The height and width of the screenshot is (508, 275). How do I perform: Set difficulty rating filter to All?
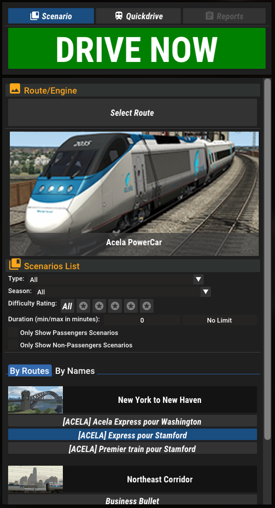point(68,306)
